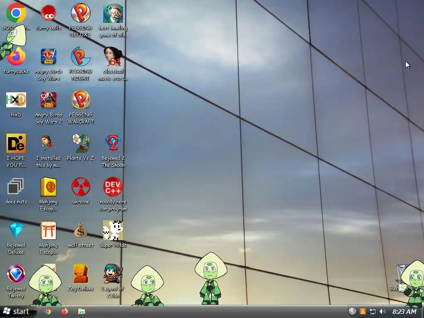
Task: Click the orange Java update tray icon
Action: click(x=363, y=311)
